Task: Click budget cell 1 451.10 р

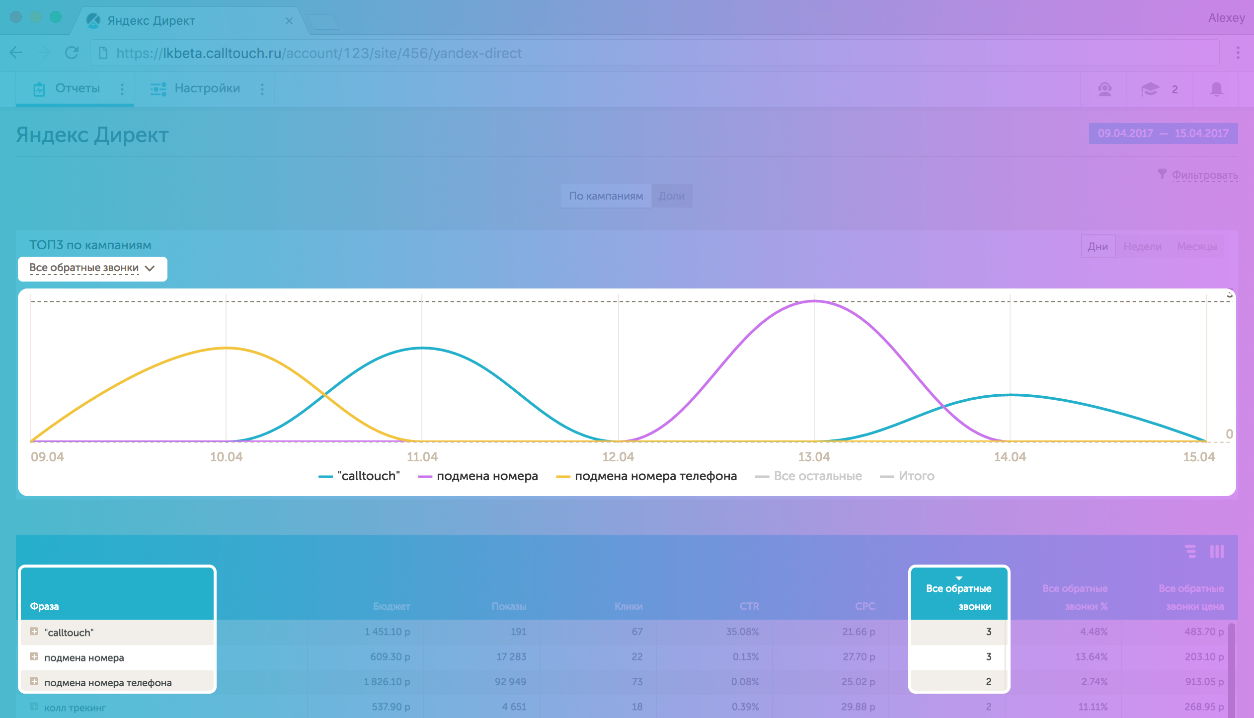Action: coord(387,632)
